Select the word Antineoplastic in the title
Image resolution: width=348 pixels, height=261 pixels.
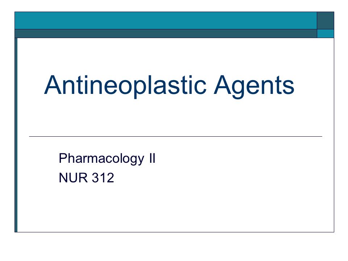click(125, 86)
